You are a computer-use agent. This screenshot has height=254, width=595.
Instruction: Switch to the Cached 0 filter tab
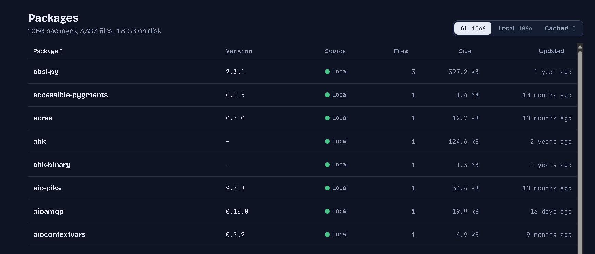pos(560,28)
